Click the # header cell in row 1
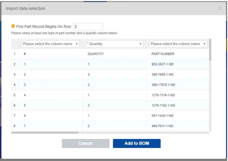Screen dimensions: 228x161 (25, 54)
